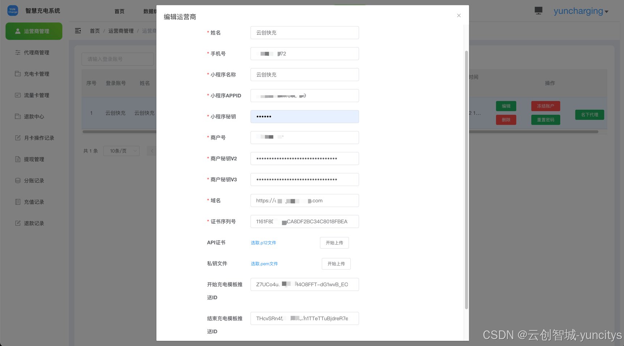Click 开始上传 for API证书

click(334, 243)
